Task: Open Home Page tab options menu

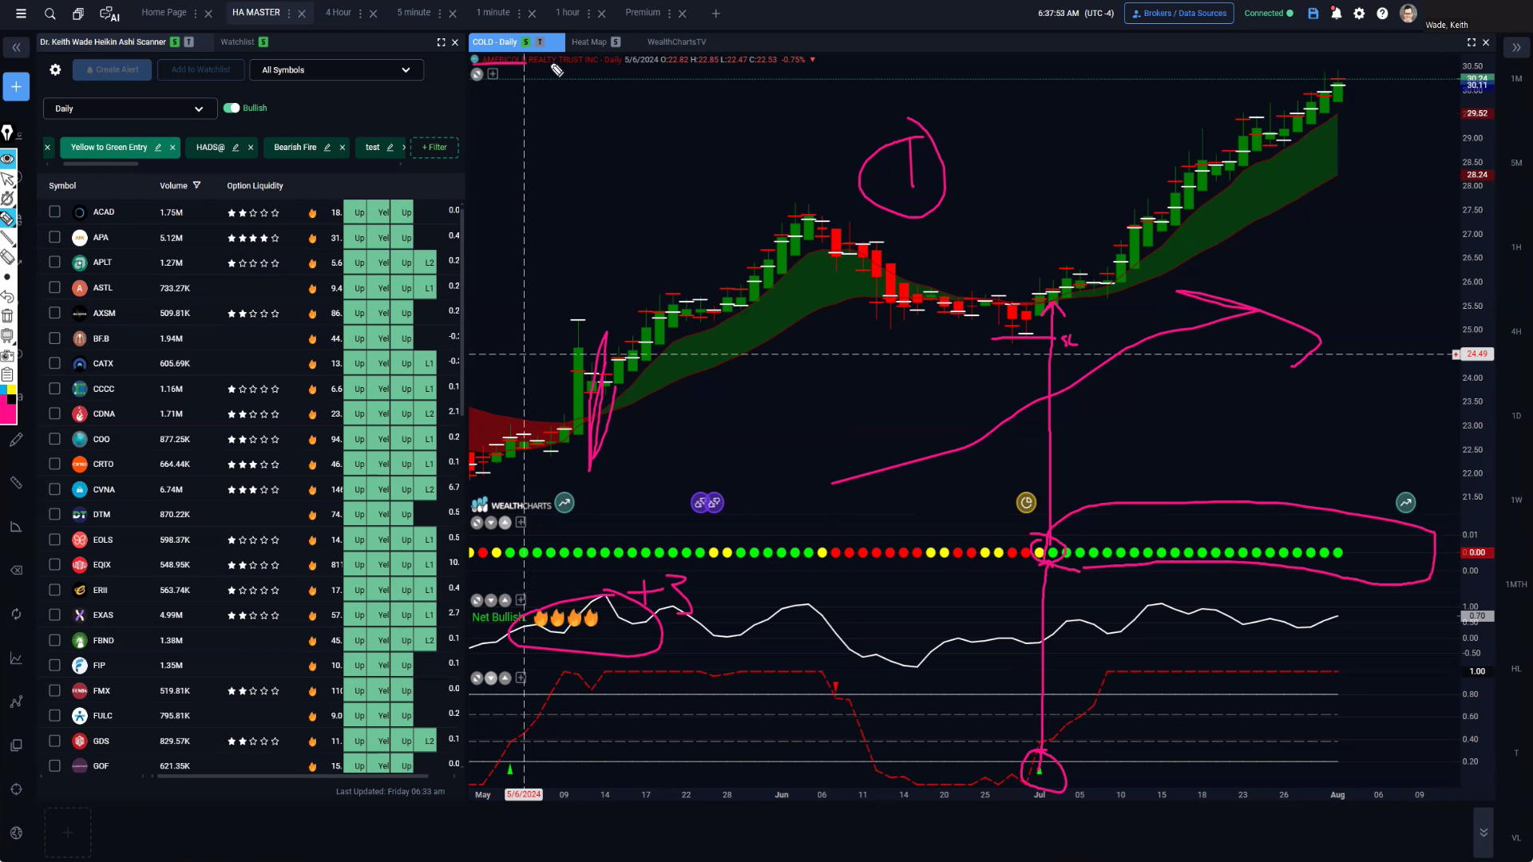Action: 196,14
